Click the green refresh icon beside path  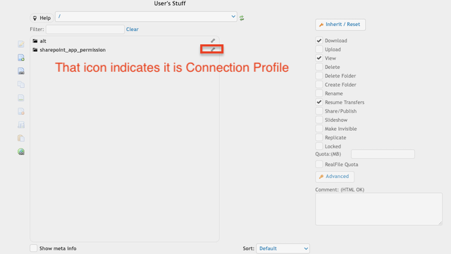point(242,18)
